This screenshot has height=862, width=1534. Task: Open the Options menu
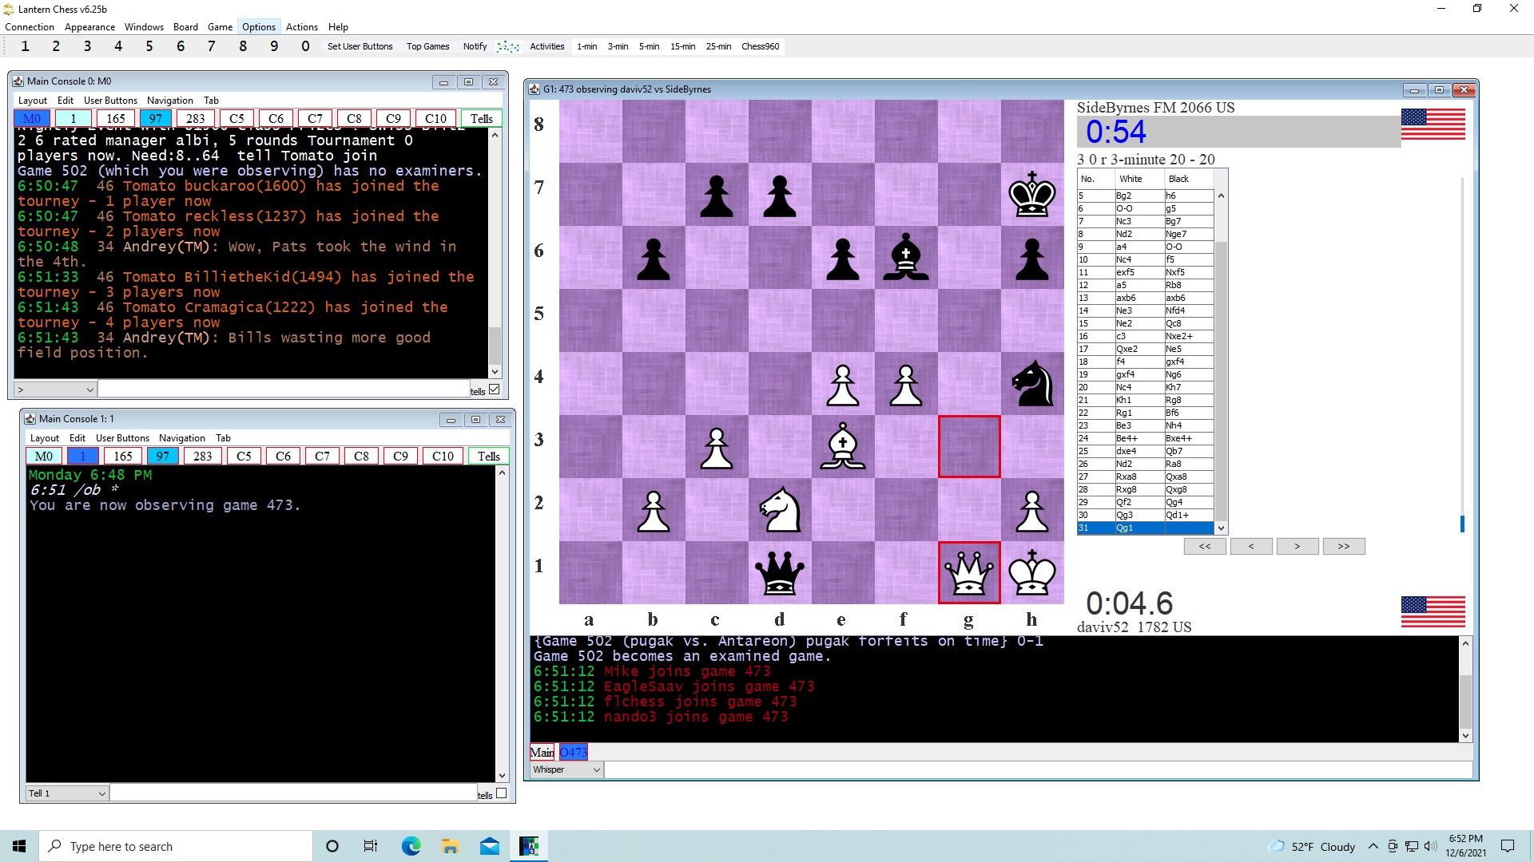pos(258,26)
